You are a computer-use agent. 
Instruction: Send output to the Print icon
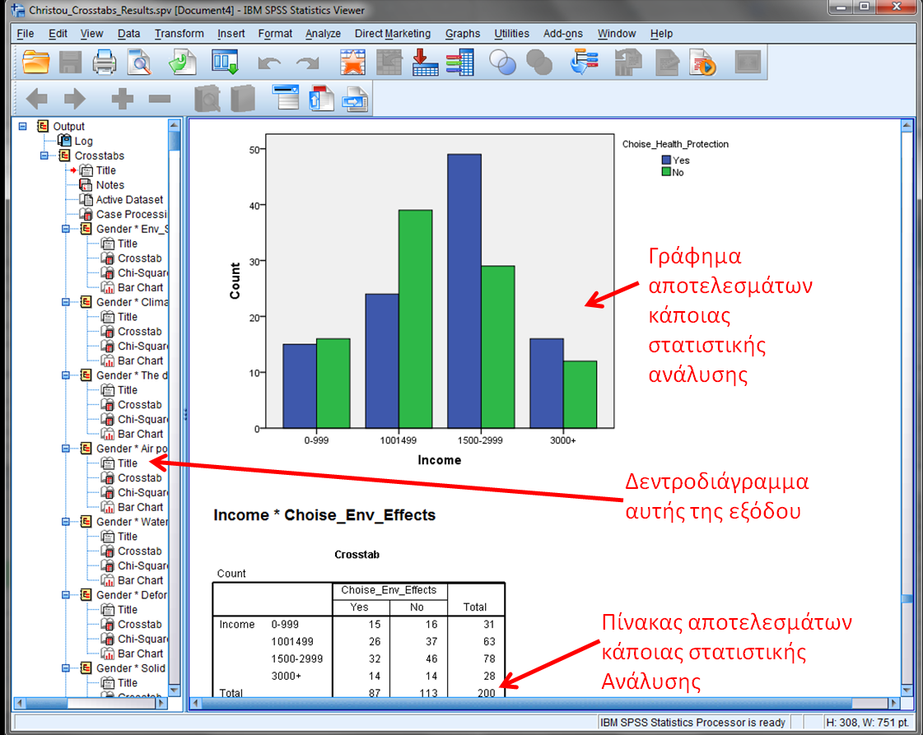[x=105, y=63]
